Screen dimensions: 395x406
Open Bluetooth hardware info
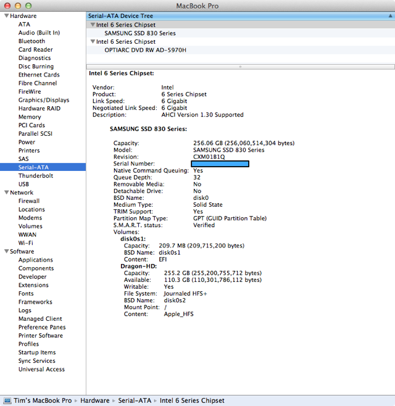31,41
